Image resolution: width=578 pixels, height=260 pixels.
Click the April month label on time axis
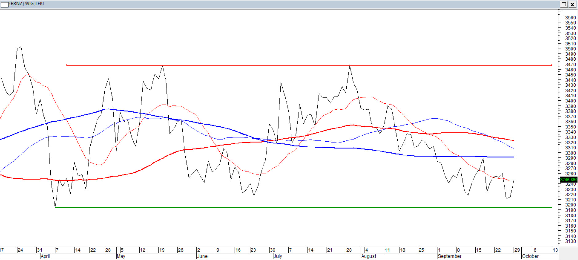point(45,256)
